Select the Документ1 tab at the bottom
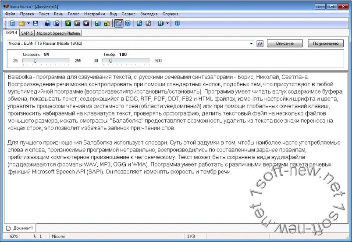Image resolution: width=352 pixels, height=242 pixels. coord(20,228)
